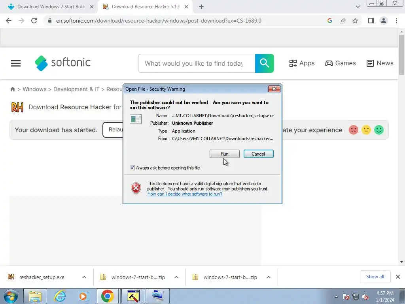Expand options for second windows-7-start-b zip
Image resolution: width=405 pixels, height=304 pixels.
coord(269,277)
